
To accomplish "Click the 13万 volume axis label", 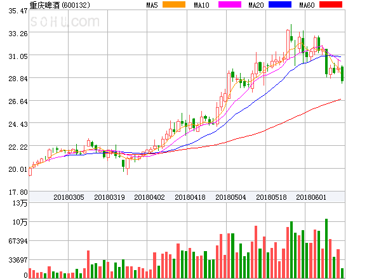I will coord(20,203).
